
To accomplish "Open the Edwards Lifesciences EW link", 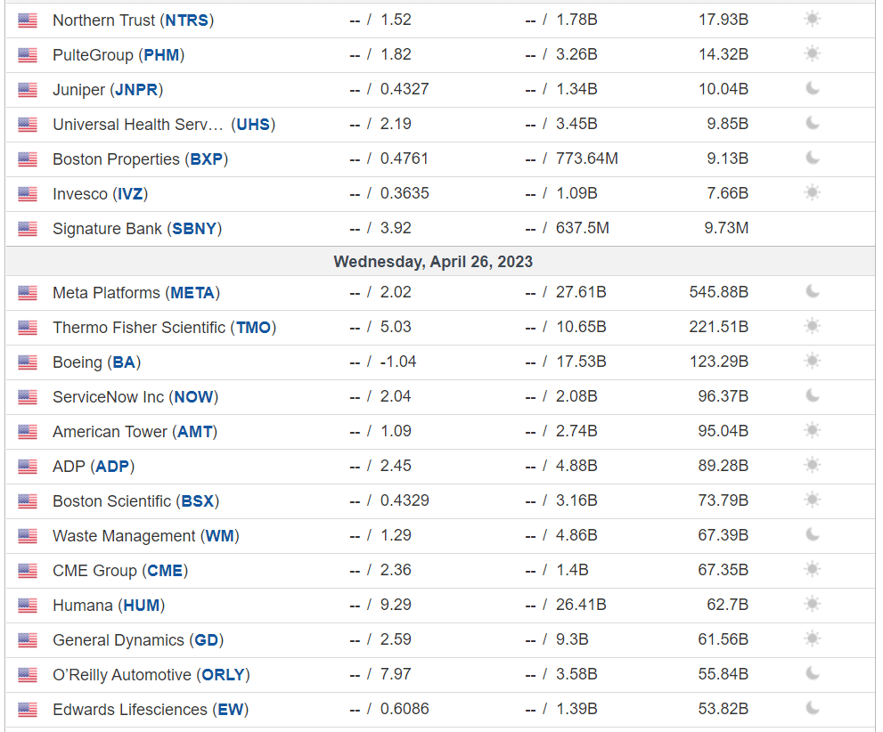I will [230, 710].
